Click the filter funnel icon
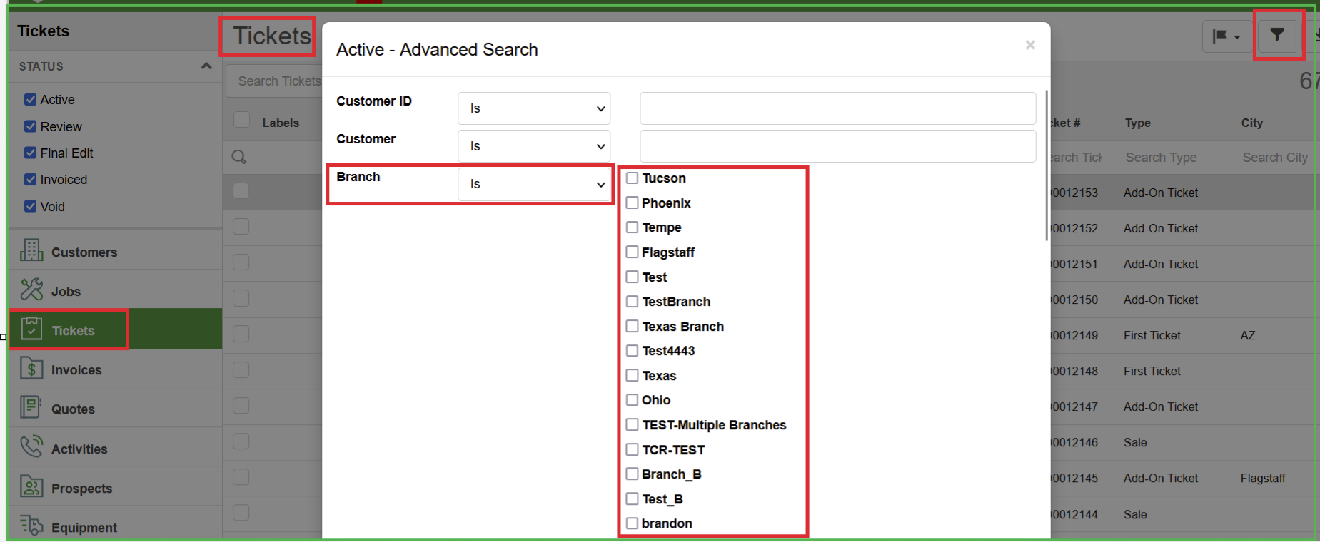Image resolution: width=1320 pixels, height=542 pixels. (x=1276, y=34)
